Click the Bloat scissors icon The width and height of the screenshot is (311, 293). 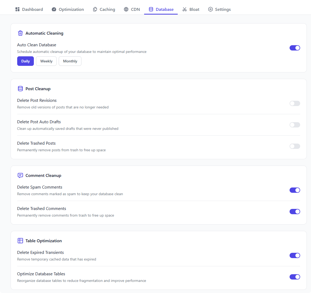coord(185,9)
